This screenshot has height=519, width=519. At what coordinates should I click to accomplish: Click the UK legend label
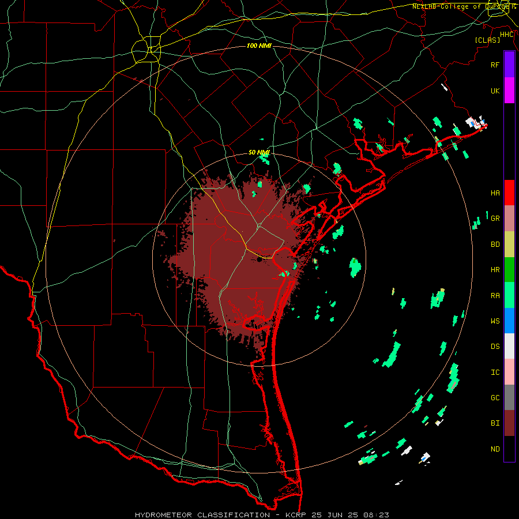(x=495, y=91)
